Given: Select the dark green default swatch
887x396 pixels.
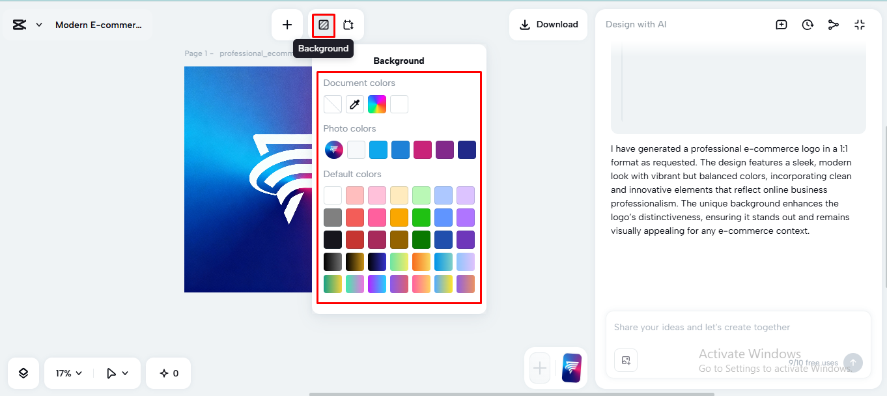Looking at the screenshot, I should click(421, 240).
